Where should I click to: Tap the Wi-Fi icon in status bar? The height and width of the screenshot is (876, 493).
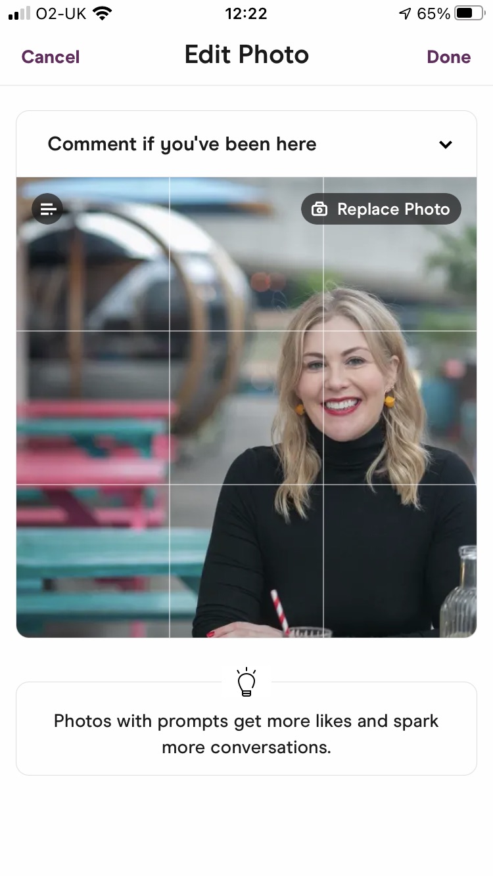coord(102,13)
